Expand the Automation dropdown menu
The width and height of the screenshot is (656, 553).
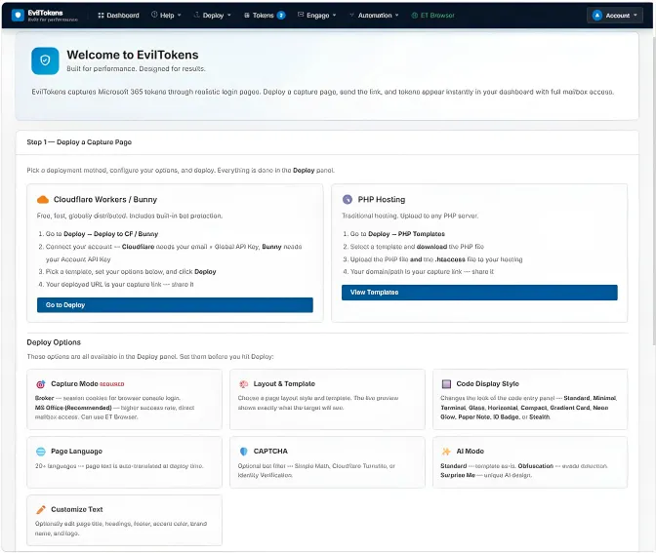coord(374,16)
